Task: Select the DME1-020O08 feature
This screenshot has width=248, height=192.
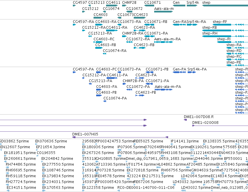Action: (220, 126)
